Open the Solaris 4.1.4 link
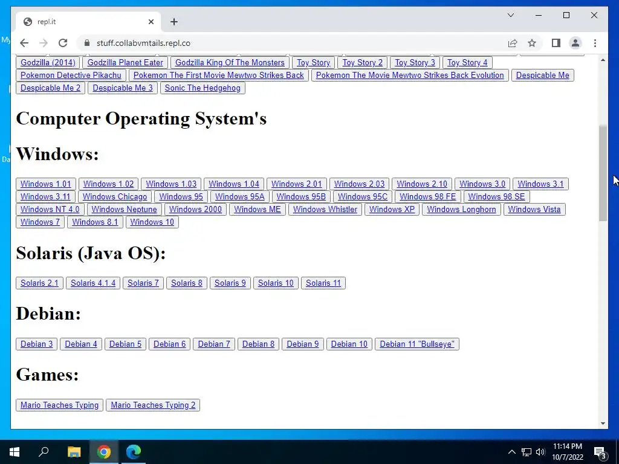Viewport: 619px width, 464px height. [x=93, y=283]
